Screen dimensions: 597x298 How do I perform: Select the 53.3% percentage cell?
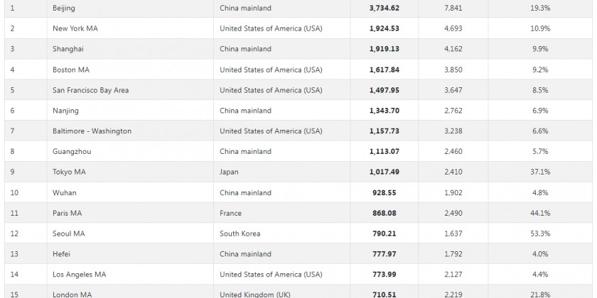point(540,233)
